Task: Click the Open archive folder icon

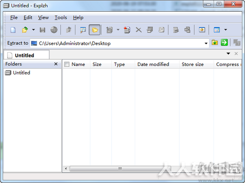Action: coord(25,30)
